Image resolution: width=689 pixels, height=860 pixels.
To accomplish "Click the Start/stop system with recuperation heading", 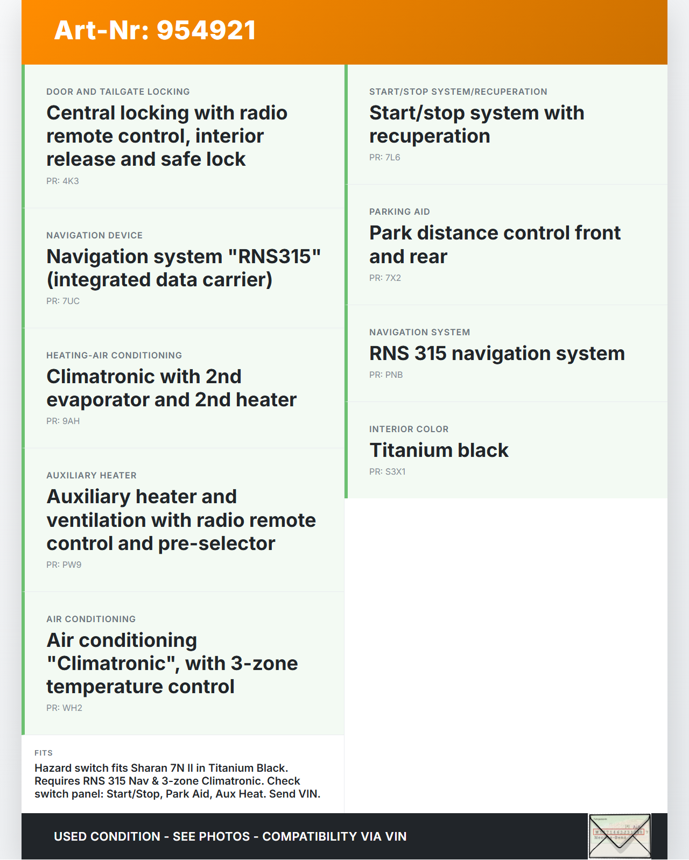I will click(476, 124).
